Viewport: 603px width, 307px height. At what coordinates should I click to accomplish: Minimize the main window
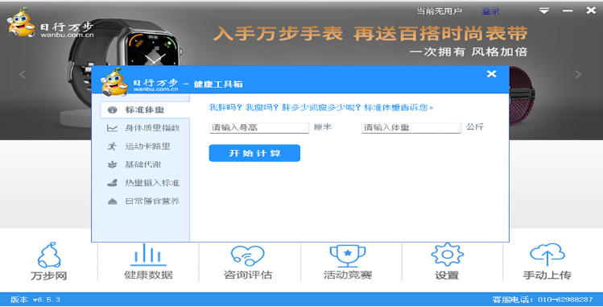568,10
